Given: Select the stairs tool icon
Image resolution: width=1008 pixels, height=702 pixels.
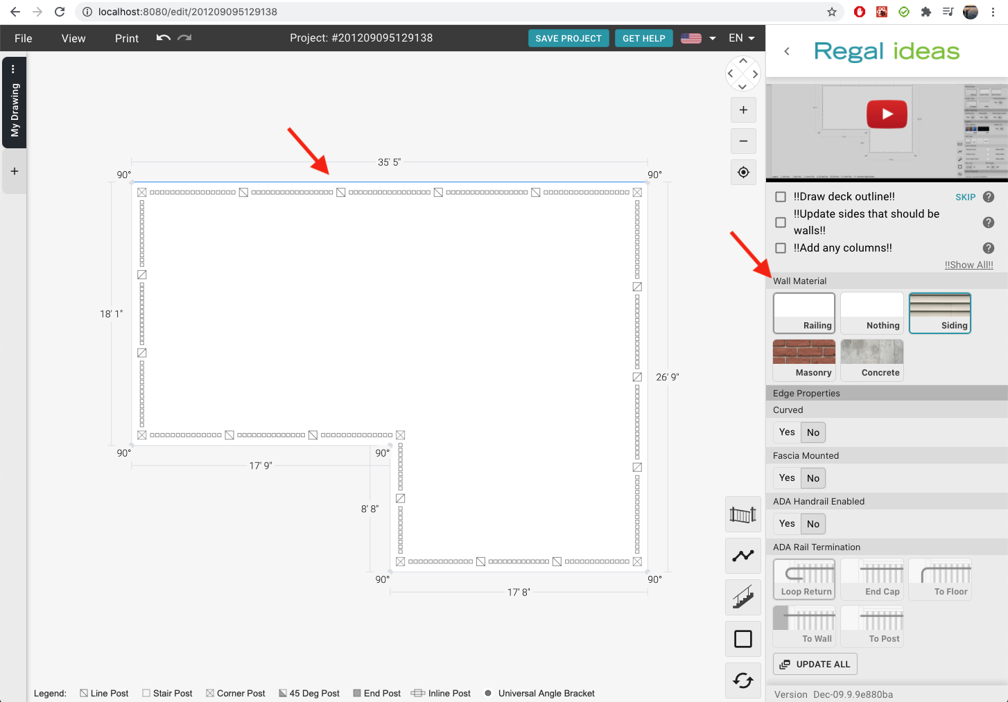Looking at the screenshot, I should click(742, 597).
